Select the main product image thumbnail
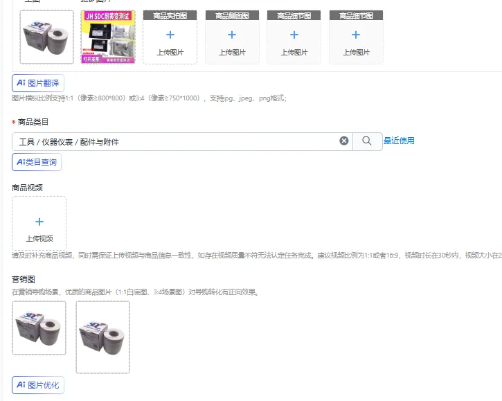 click(x=47, y=37)
